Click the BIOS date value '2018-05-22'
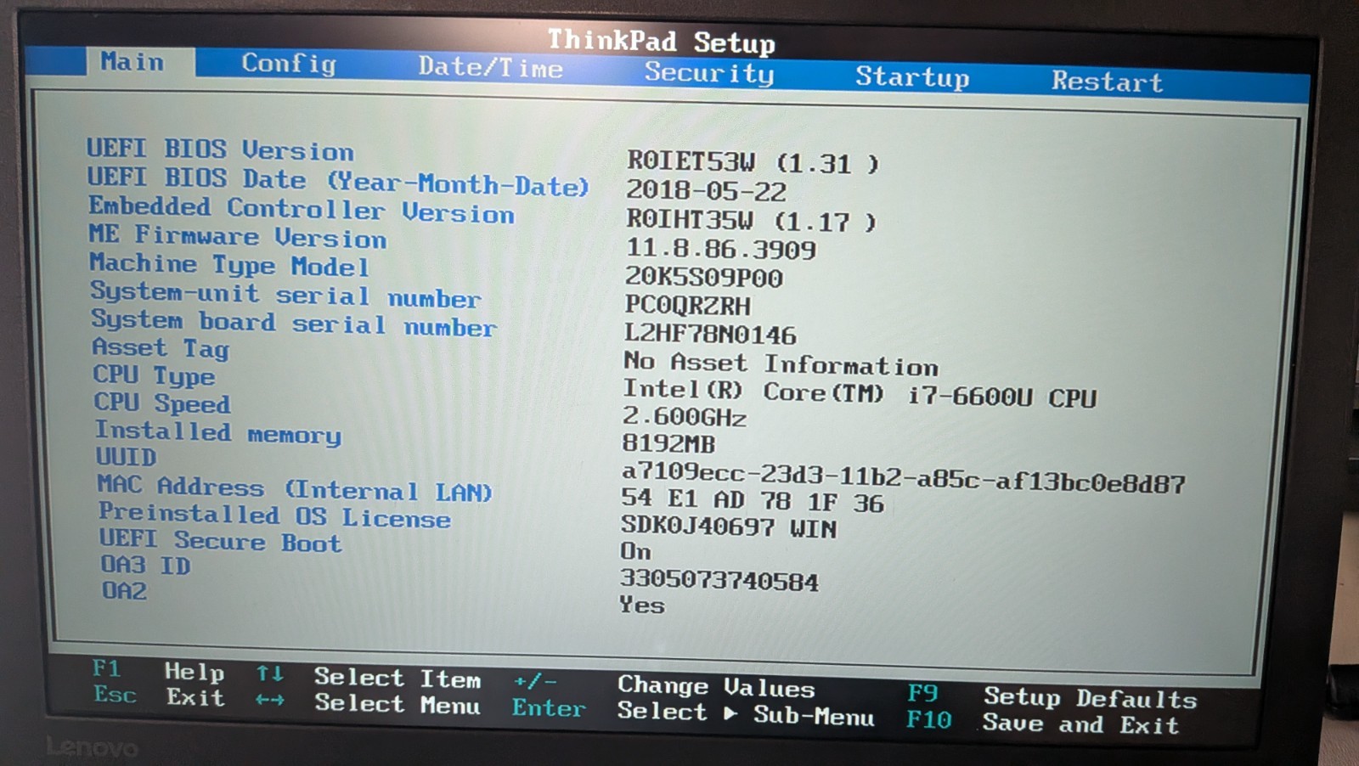 [707, 190]
